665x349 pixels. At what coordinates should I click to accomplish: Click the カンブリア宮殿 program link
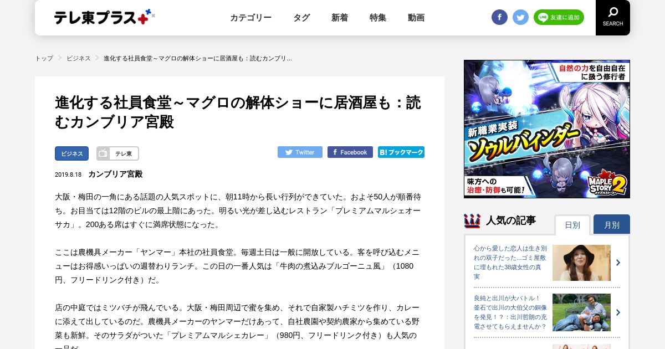(x=115, y=174)
